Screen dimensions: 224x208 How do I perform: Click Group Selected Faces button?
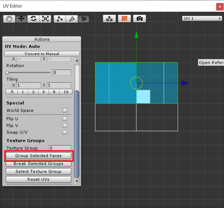[38, 156]
